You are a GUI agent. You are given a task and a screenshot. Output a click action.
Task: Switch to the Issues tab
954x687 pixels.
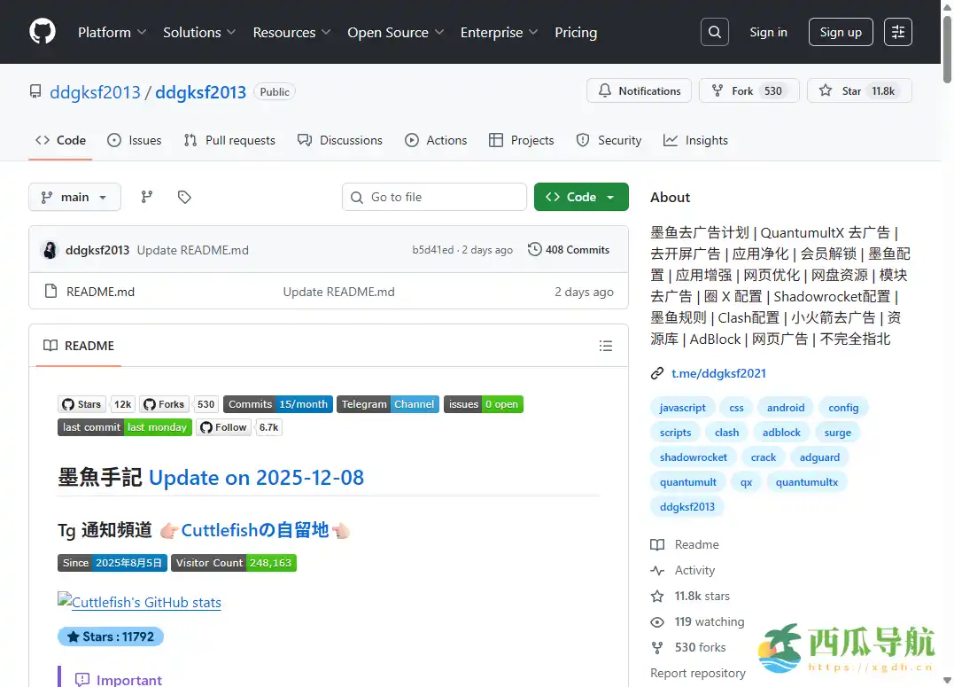point(134,140)
